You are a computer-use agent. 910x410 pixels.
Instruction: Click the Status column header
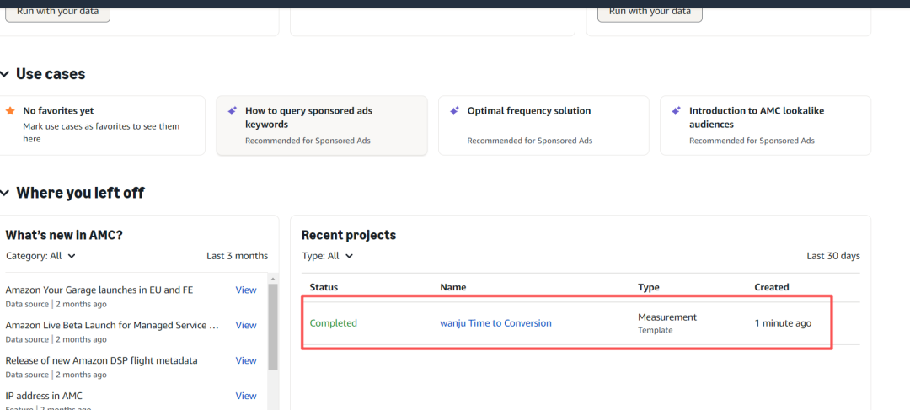coord(324,287)
